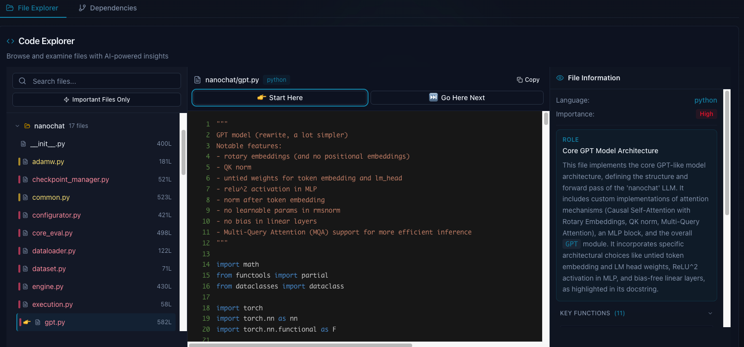The width and height of the screenshot is (744, 347).
Task: Toggle the yellow importance marker beside adamw.py
Action: coord(19,161)
